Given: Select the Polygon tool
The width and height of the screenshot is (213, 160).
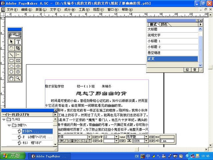Looking at the screenshot, I should 11,72.
